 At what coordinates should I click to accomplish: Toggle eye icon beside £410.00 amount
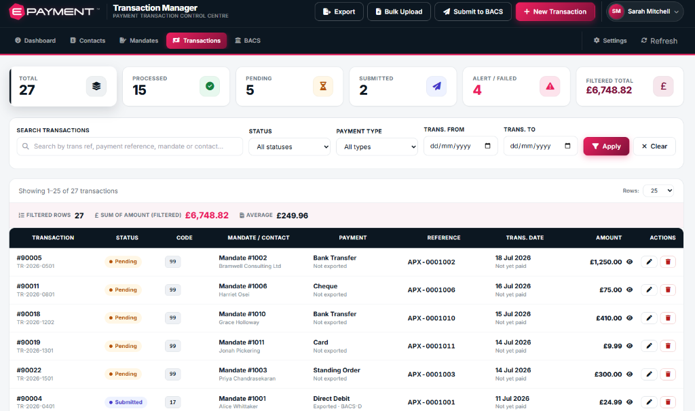[x=629, y=318]
